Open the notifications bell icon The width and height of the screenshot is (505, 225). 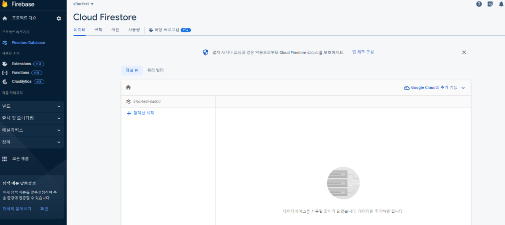(x=501, y=4)
